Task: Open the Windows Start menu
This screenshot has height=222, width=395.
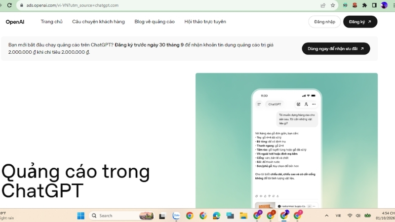Action: [81, 216]
